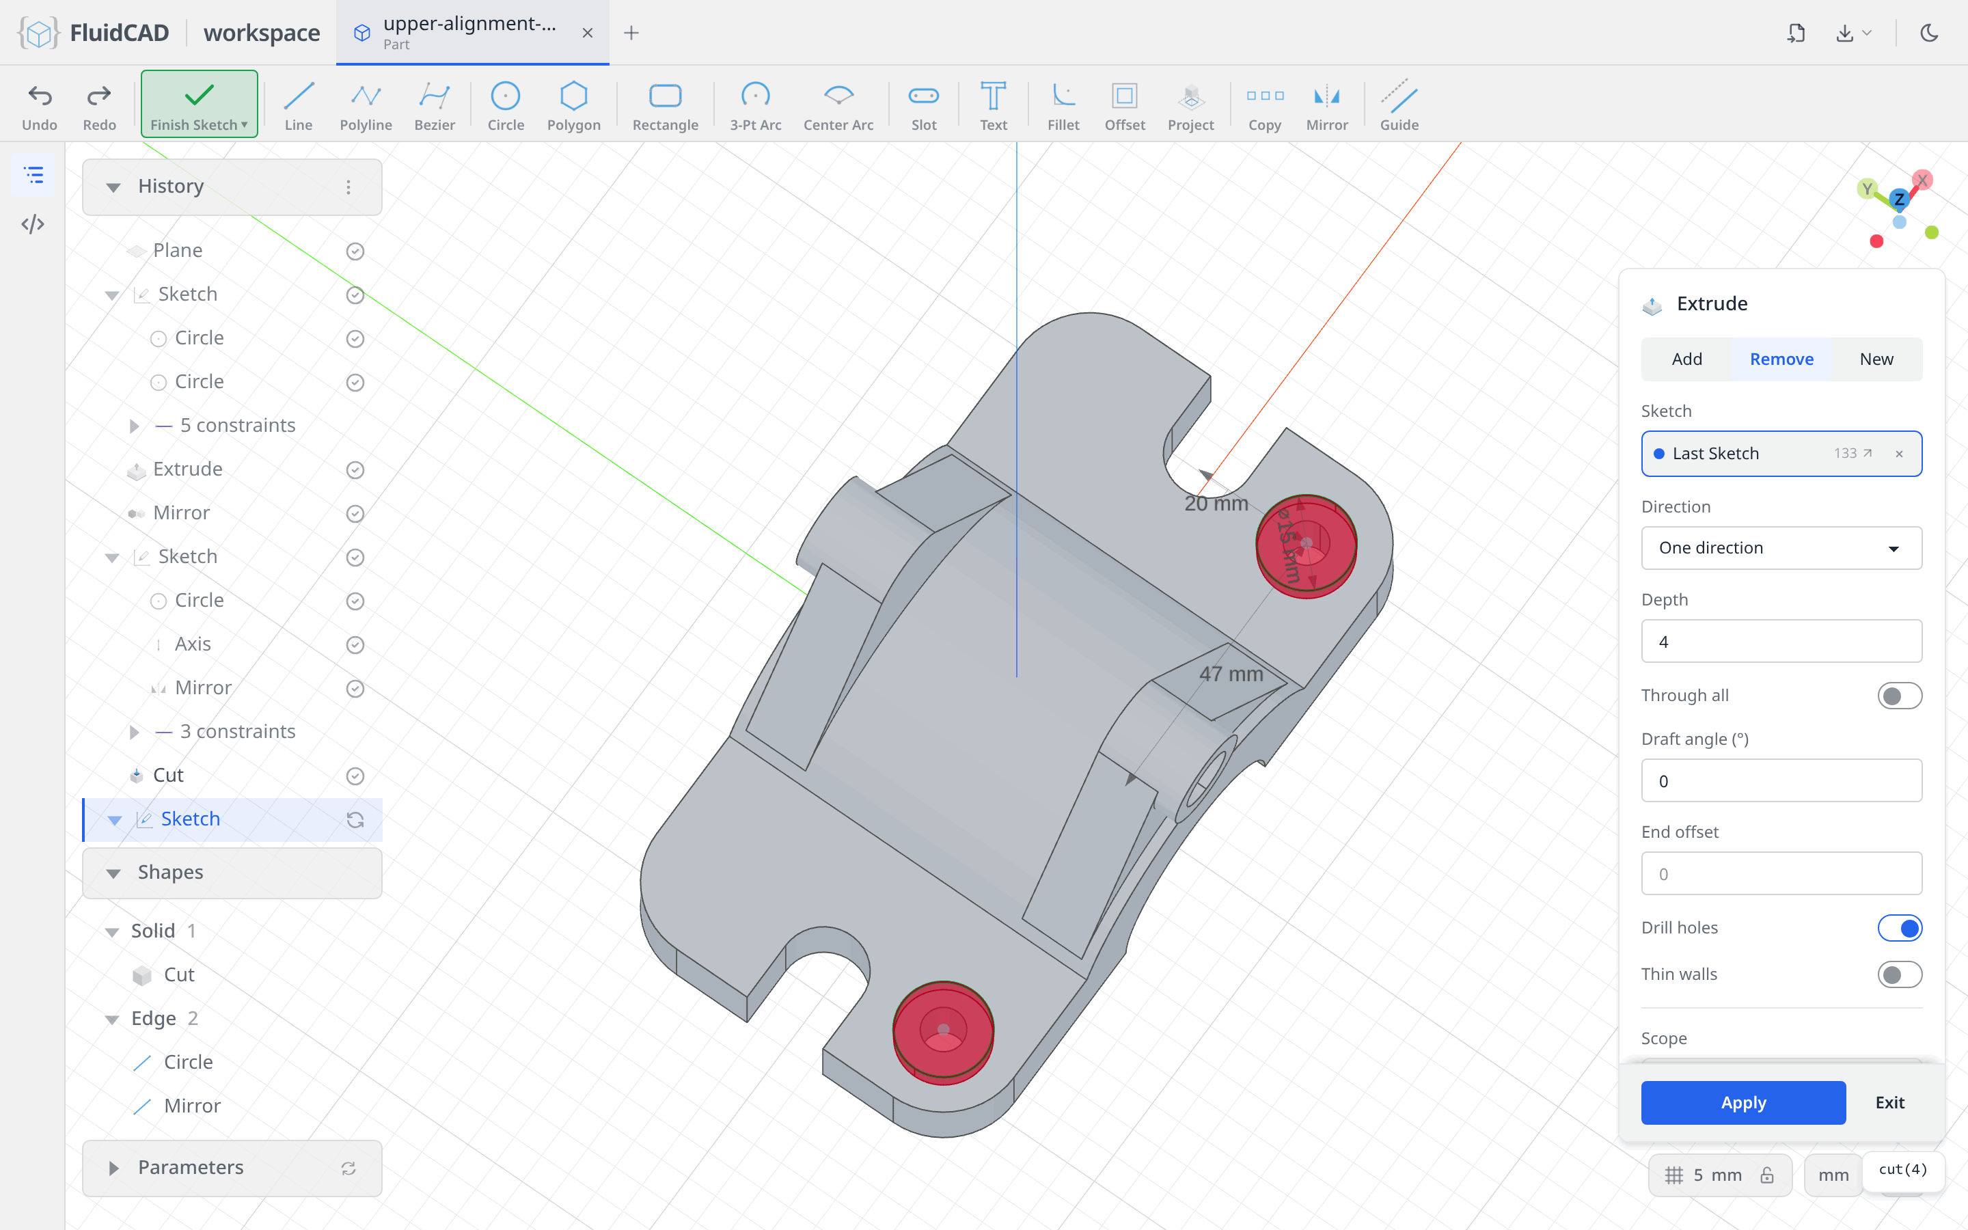Open the Direction dropdown

coord(1781,547)
